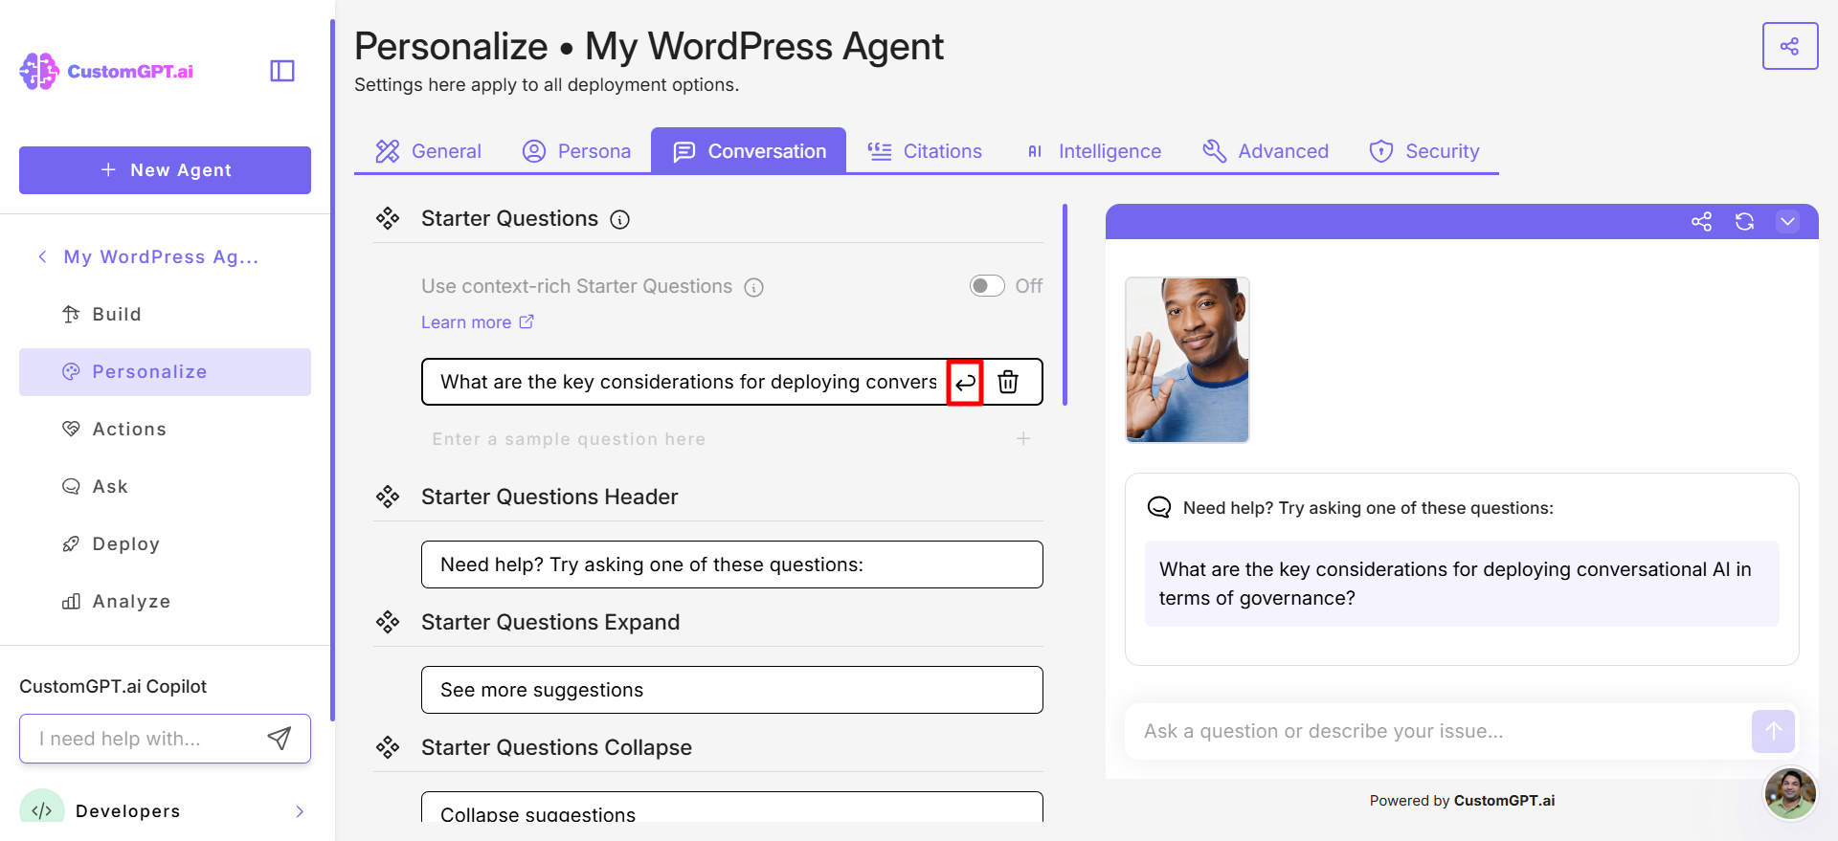Screen dimensions: 1838x841
Task: Go back via My WordPress Ag... chevron
Action: pos(42,256)
